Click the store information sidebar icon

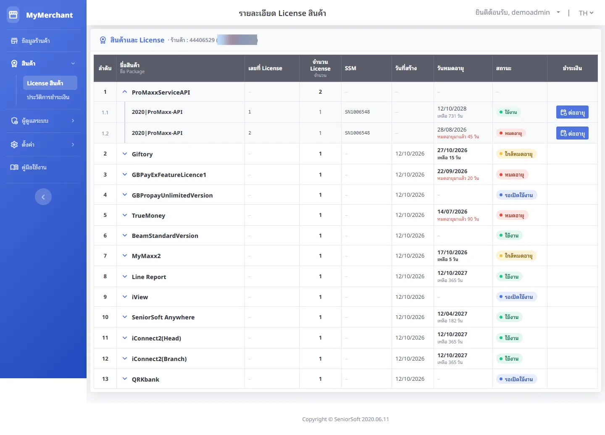(x=14, y=41)
